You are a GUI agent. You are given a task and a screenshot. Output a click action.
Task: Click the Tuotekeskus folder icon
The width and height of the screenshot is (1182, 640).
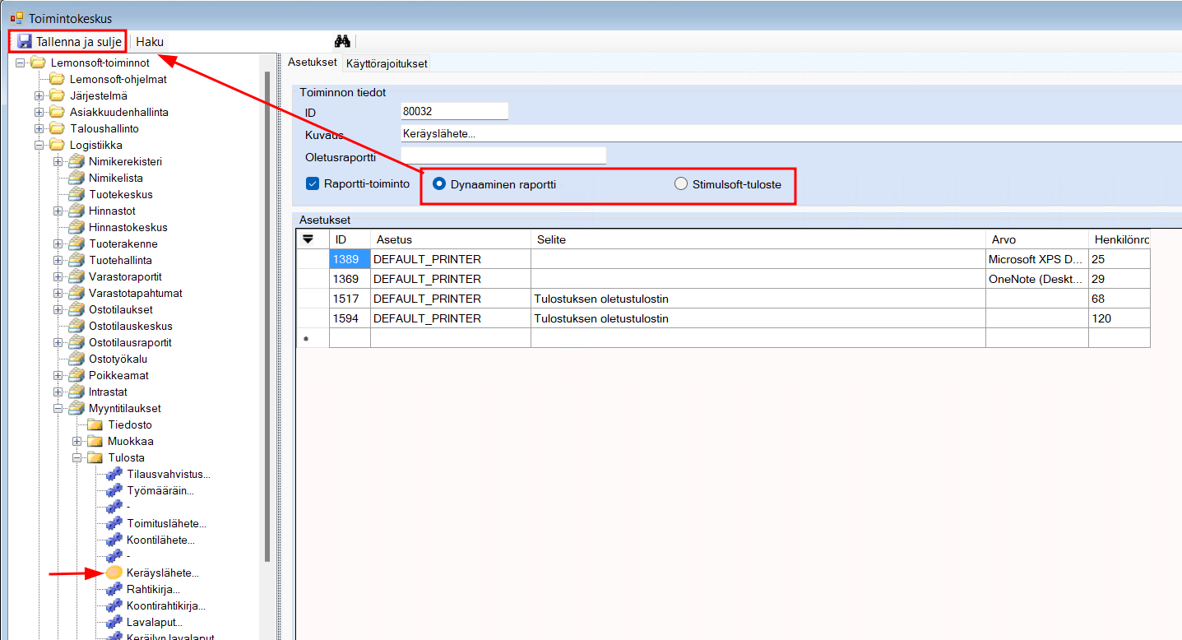(x=76, y=194)
